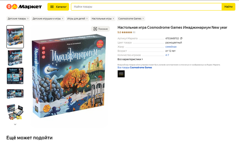Viewport: 239px width, 143px height.
Task: Follow the 4-7 players count link
Action: tap(167, 55)
